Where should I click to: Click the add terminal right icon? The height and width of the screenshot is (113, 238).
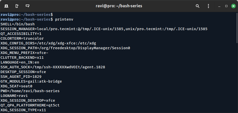pyautogui.click(x=17, y=6)
